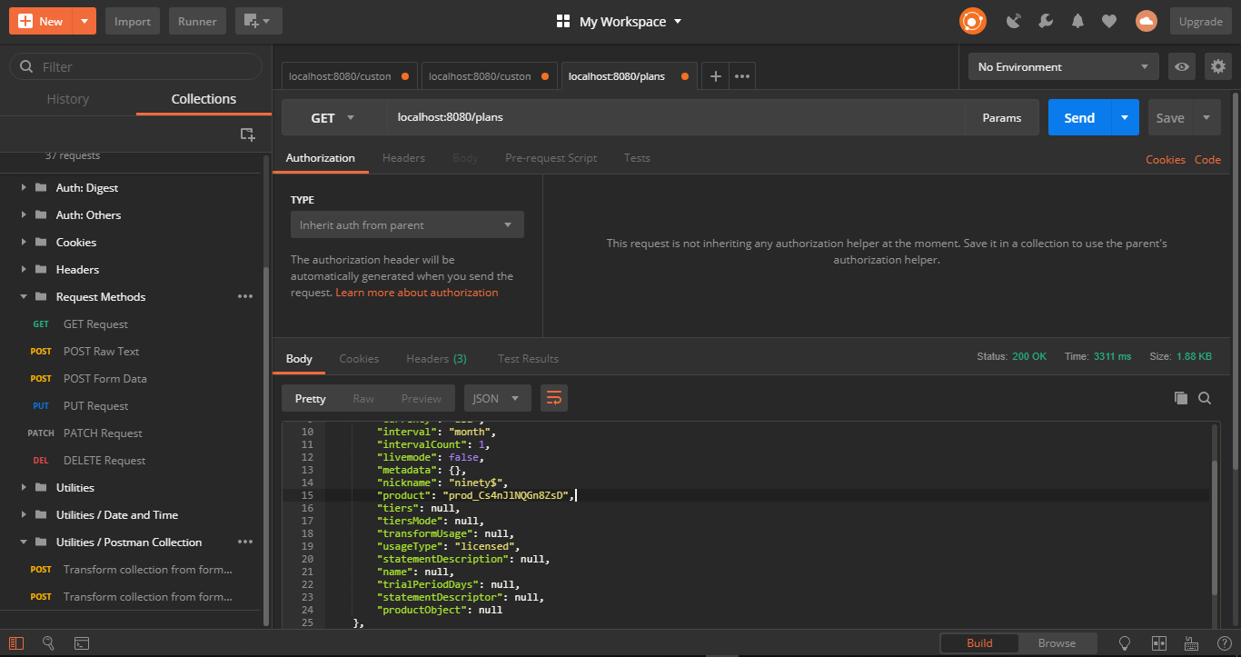This screenshot has height=657, width=1241.
Task: Open the GET method dropdown
Action: click(x=333, y=118)
